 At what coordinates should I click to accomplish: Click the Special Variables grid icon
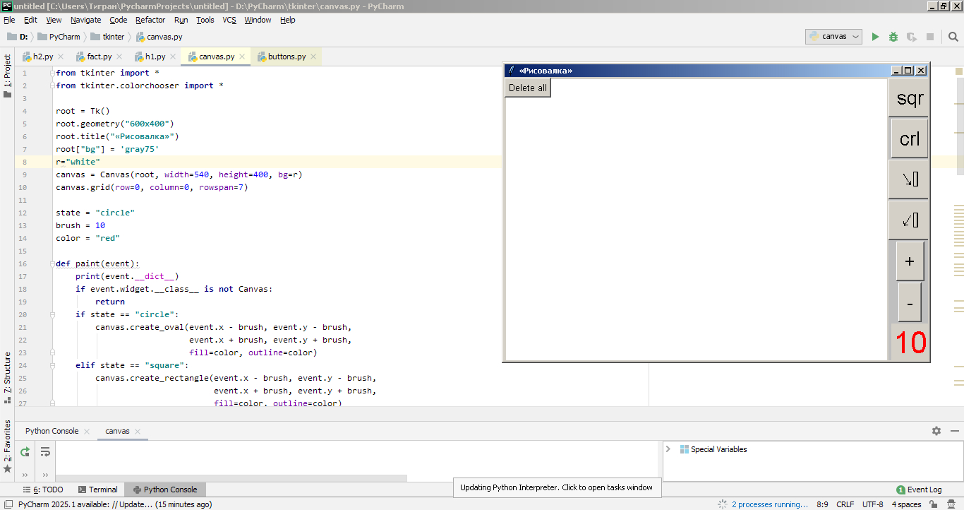(x=684, y=449)
